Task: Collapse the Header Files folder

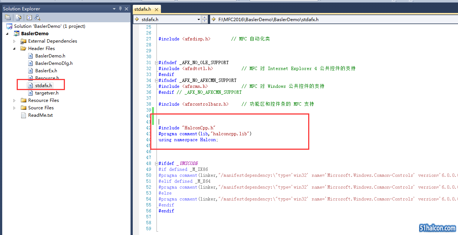Action: pyautogui.click(x=14, y=49)
